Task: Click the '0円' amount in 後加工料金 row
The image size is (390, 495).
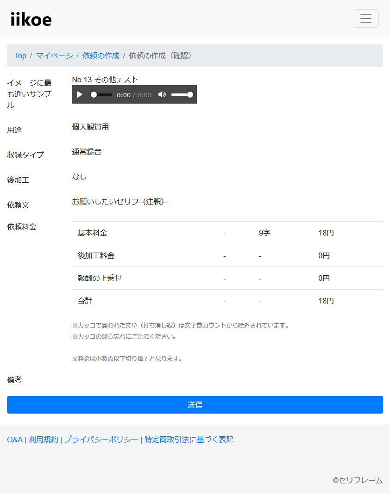Action: (324, 255)
